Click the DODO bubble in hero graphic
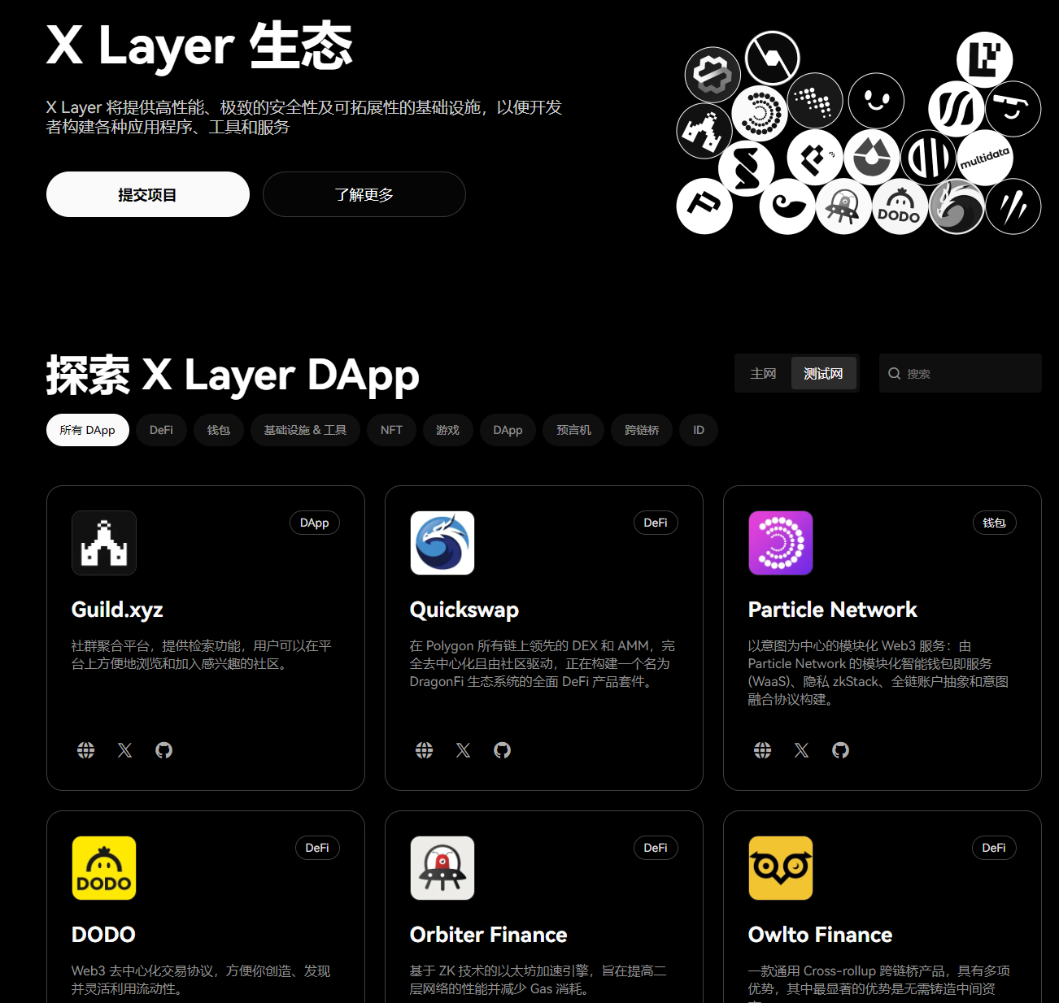Screen dimensions: 1059x1003 [900, 206]
